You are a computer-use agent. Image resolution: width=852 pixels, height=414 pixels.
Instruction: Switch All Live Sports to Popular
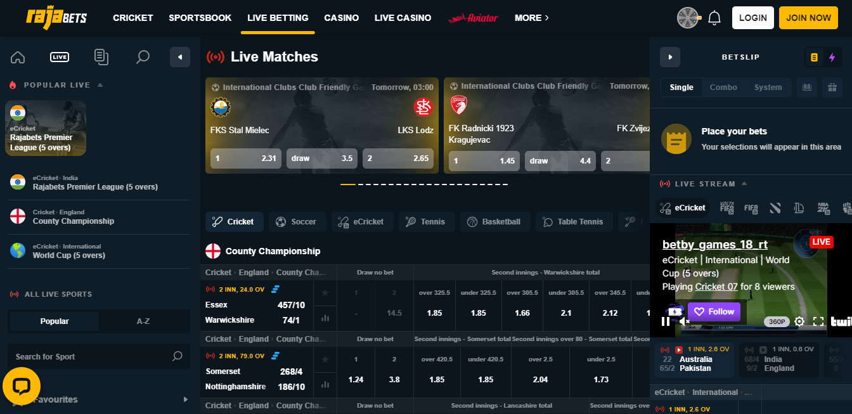55,321
